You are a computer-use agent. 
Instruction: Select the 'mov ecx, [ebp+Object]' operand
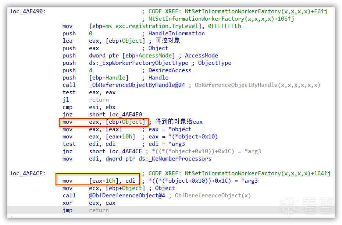pos(117,188)
